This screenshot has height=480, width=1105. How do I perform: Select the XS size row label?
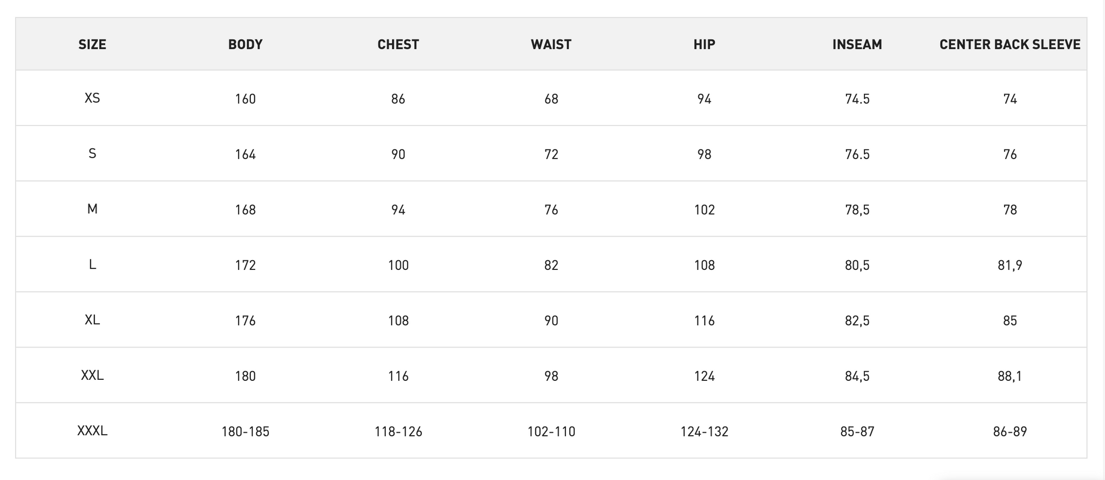coord(92,98)
